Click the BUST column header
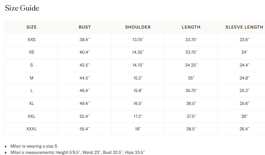Image resolution: width=265 pixels, height=155 pixels. [85, 27]
